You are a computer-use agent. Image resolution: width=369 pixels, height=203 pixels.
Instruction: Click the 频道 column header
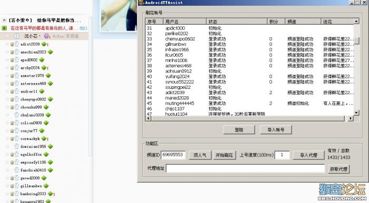point(303,22)
